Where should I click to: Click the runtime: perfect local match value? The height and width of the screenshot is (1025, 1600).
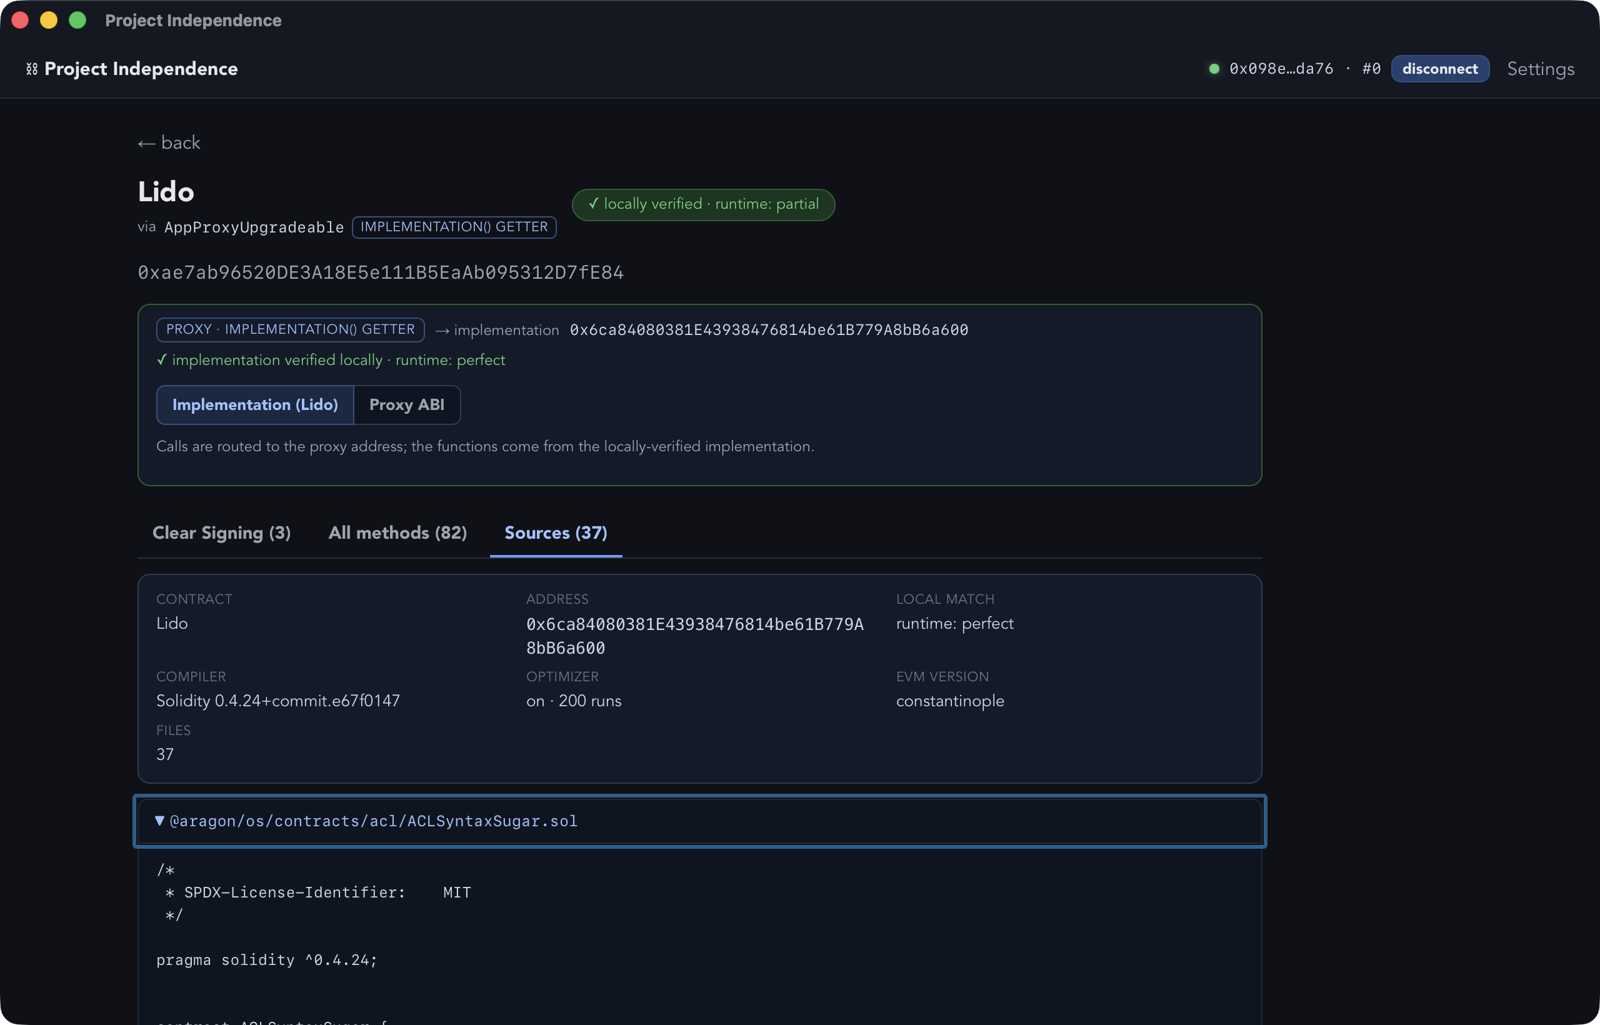click(x=954, y=624)
